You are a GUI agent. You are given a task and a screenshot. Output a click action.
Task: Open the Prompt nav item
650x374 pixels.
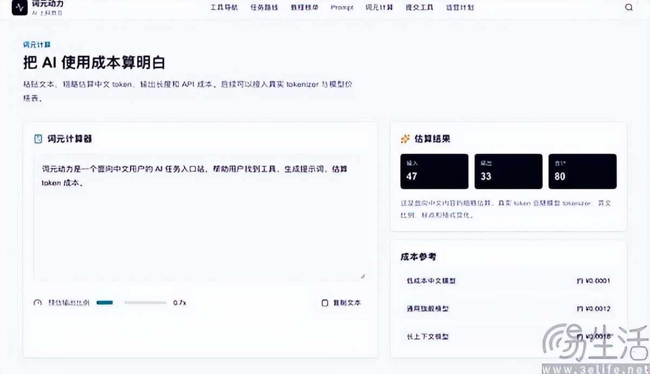coord(342,8)
